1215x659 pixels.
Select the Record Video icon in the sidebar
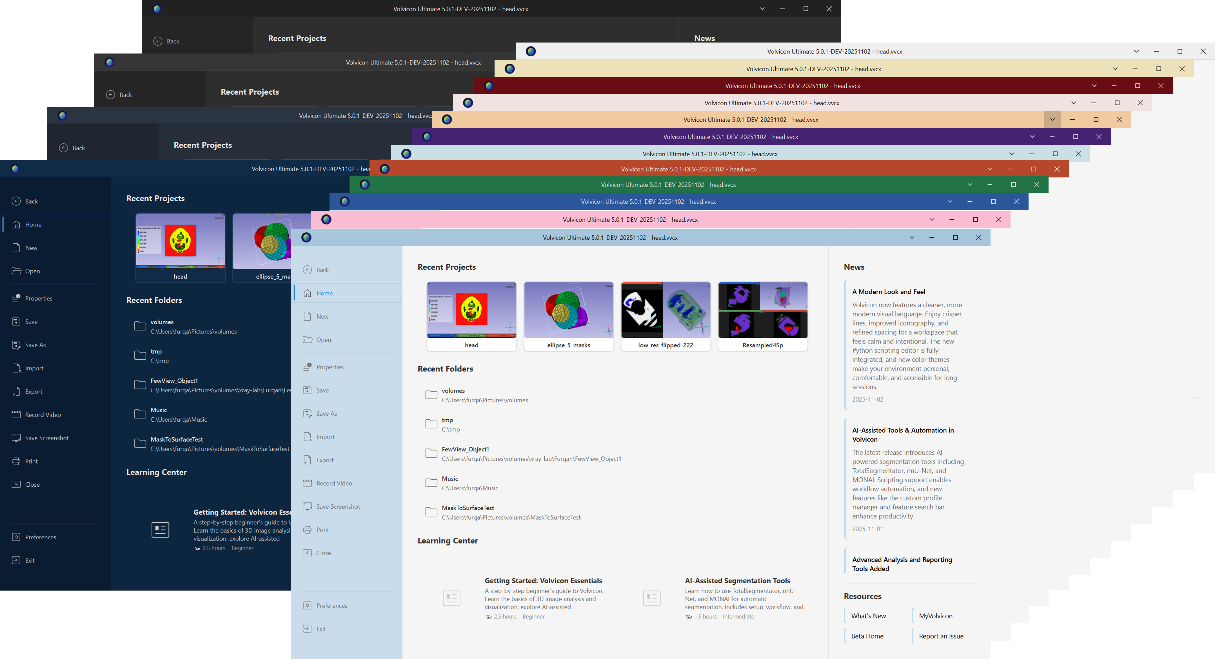click(308, 483)
